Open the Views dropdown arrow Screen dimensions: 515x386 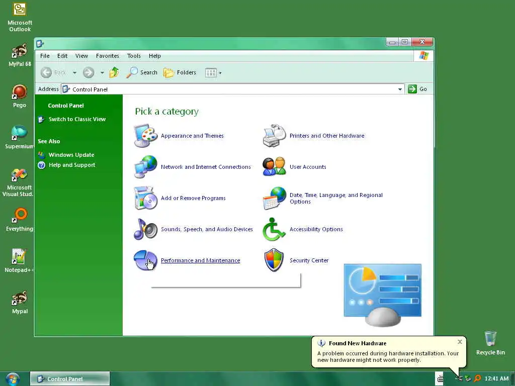(220, 73)
